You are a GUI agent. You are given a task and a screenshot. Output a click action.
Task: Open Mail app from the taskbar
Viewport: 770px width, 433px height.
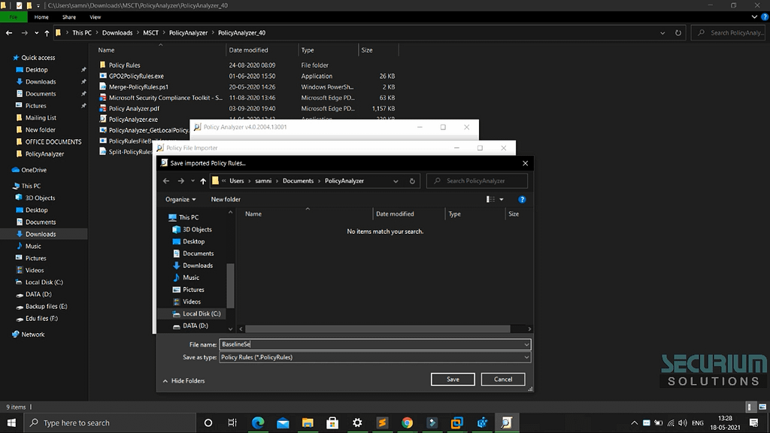(283, 422)
